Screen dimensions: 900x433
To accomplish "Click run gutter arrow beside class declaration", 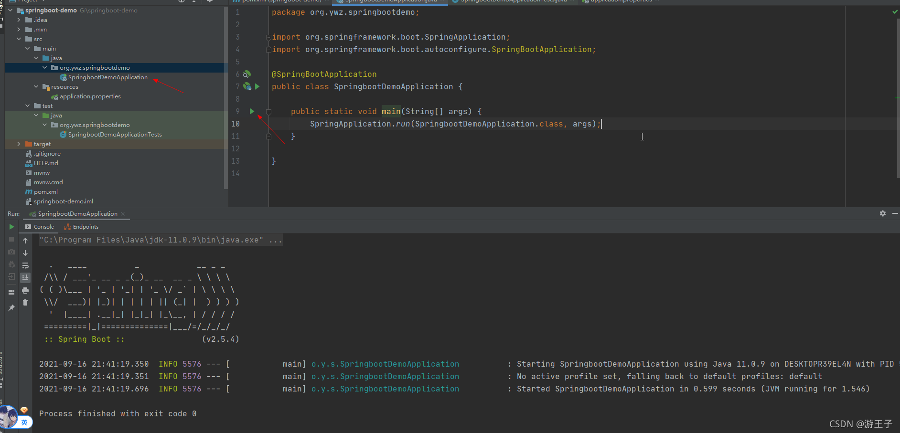I will [x=257, y=86].
